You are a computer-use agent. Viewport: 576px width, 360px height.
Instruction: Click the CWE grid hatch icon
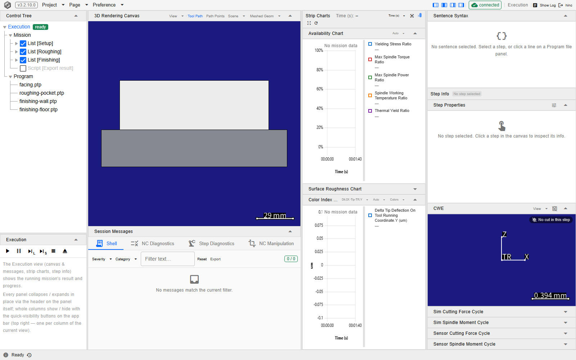pos(555,209)
